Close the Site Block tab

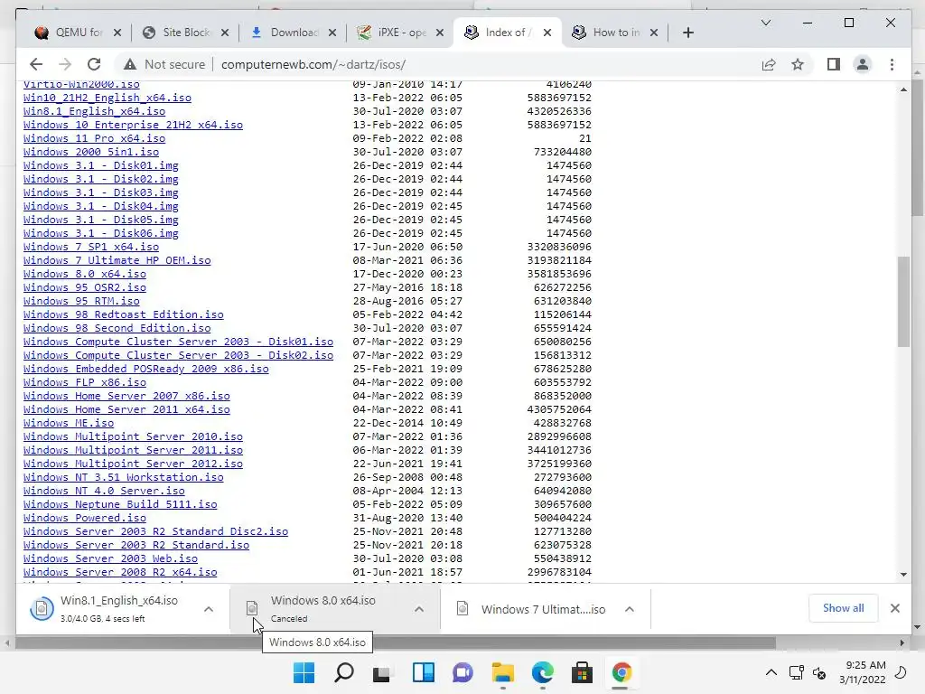(x=225, y=33)
